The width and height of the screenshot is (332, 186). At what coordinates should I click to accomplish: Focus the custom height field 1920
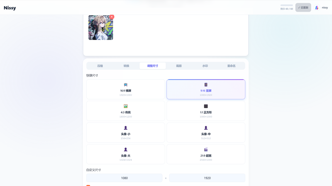coord(207,178)
